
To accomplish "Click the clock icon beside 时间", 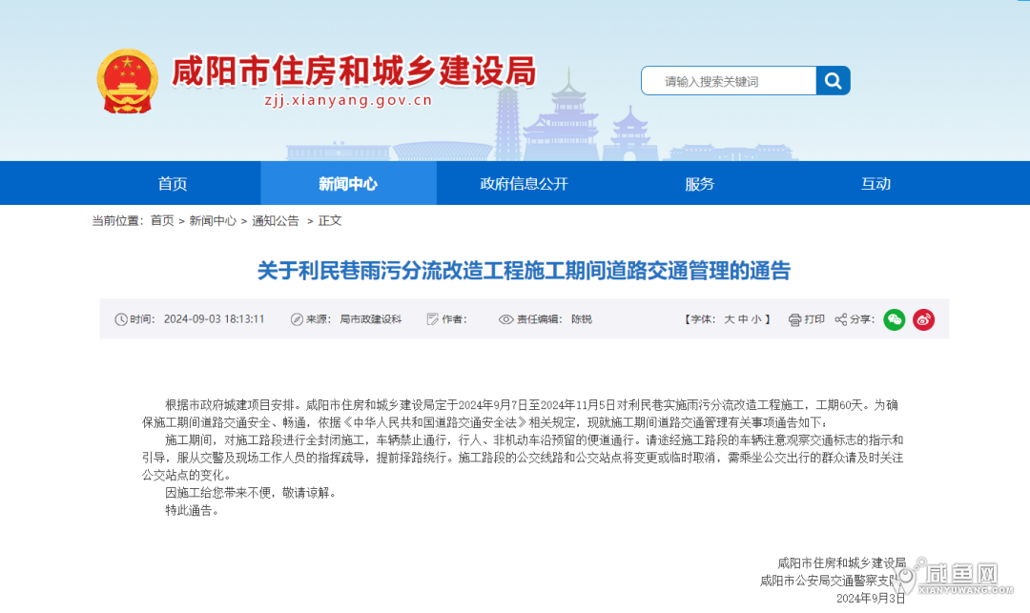I will pos(121,319).
